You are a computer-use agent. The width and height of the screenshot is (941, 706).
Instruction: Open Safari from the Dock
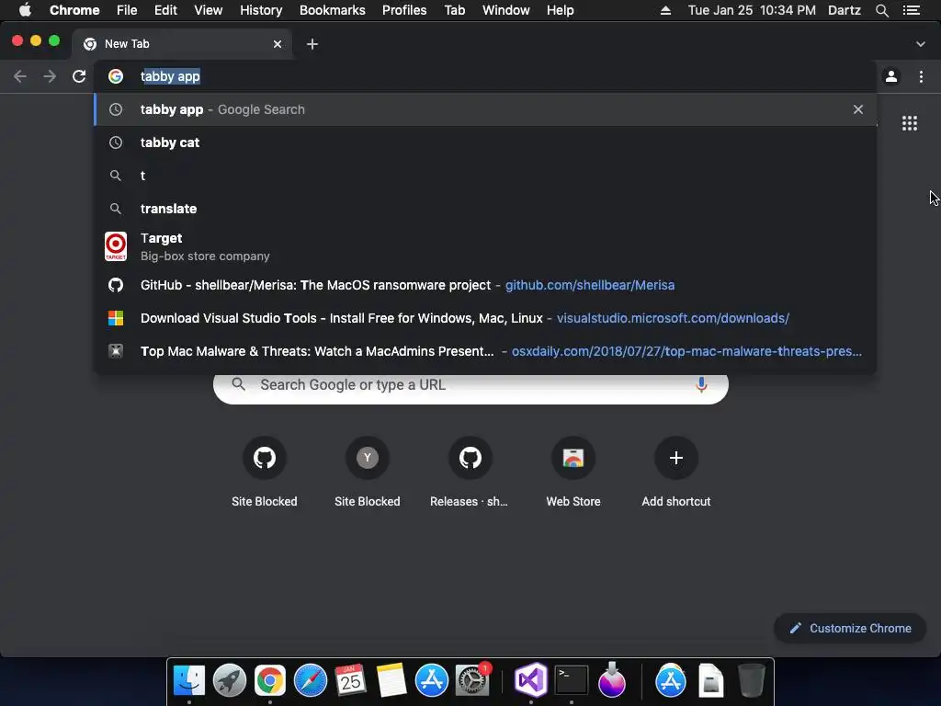pos(311,680)
